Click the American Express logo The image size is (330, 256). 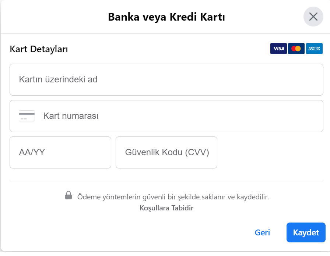pyautogui.click(x=314, y=49)
